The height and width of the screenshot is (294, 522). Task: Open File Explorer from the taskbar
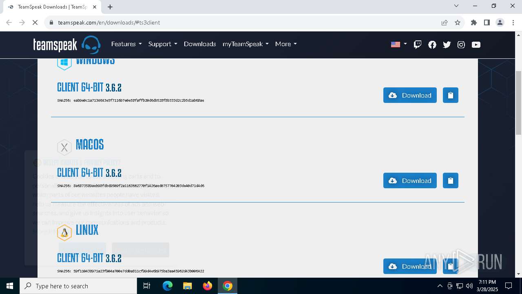pos(188,286)
